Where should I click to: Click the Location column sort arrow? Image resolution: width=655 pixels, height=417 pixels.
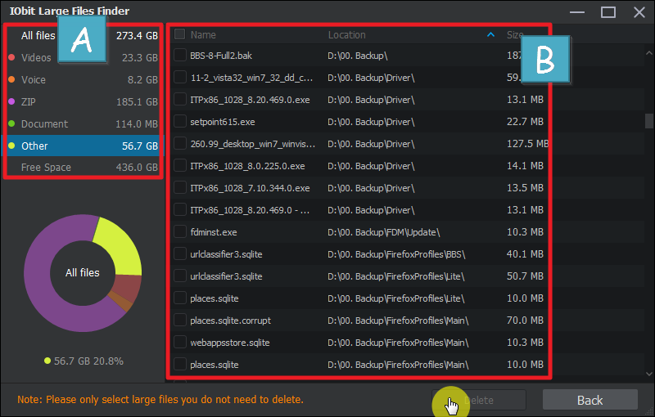(x=490, y=35)
